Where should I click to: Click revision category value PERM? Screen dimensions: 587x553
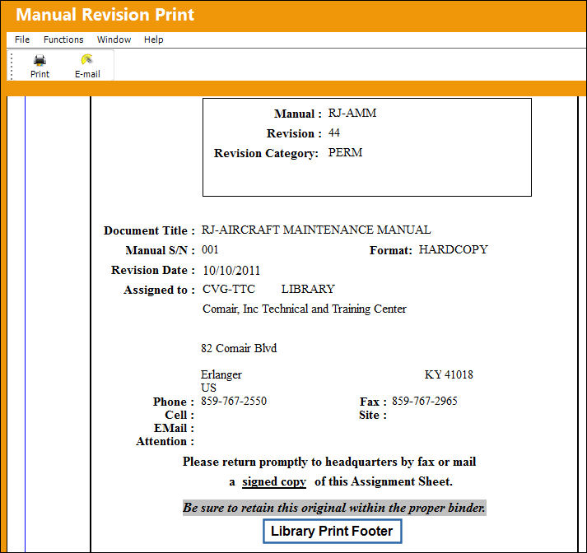click(345, 153)
